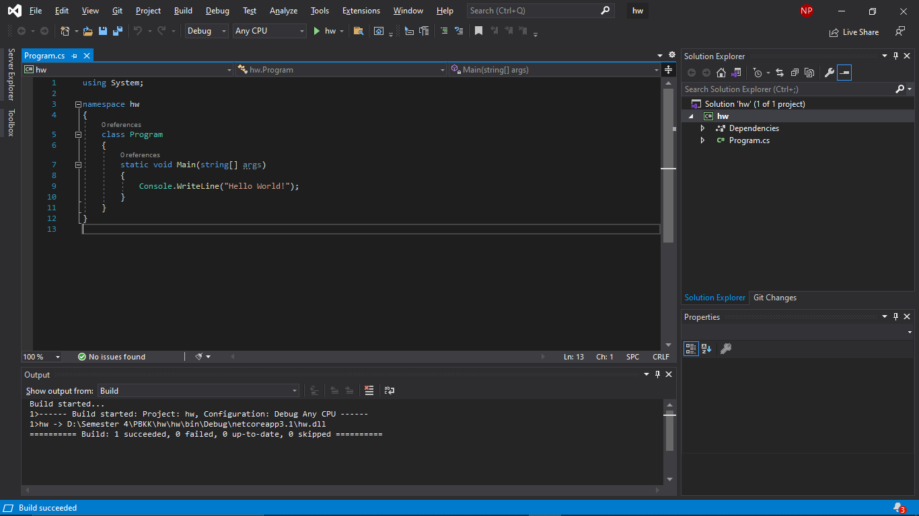Viewport: 919px width, 516px height.
Task: Click the Pending Changes Filter icon
Action: click(758, 73)
